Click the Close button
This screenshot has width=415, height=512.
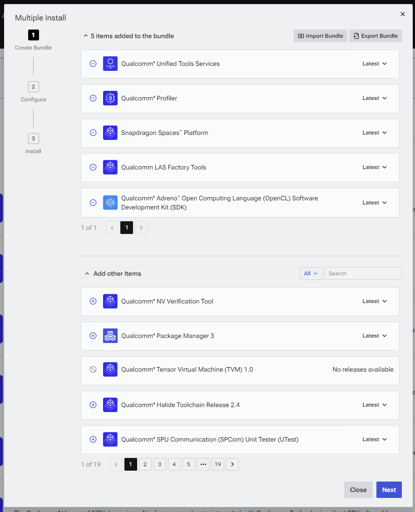click(358, 490)
